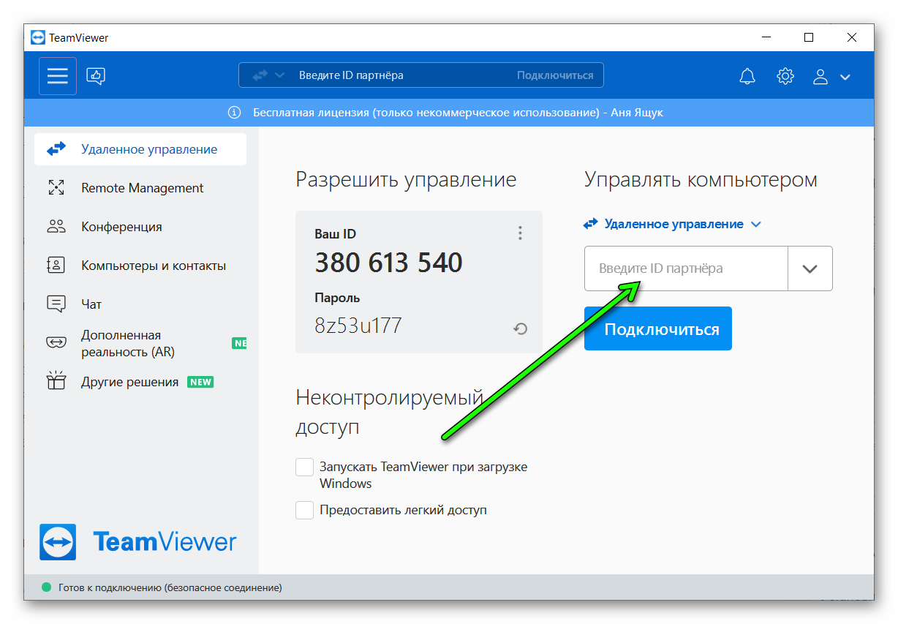
Task: Click the Ваш ID label
Action: pyautogui.click(x=336, y=234)
